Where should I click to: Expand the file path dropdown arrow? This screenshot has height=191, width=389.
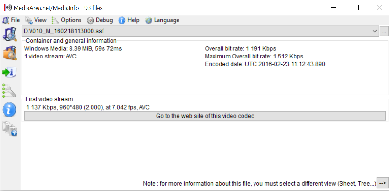tap(375, 31)
